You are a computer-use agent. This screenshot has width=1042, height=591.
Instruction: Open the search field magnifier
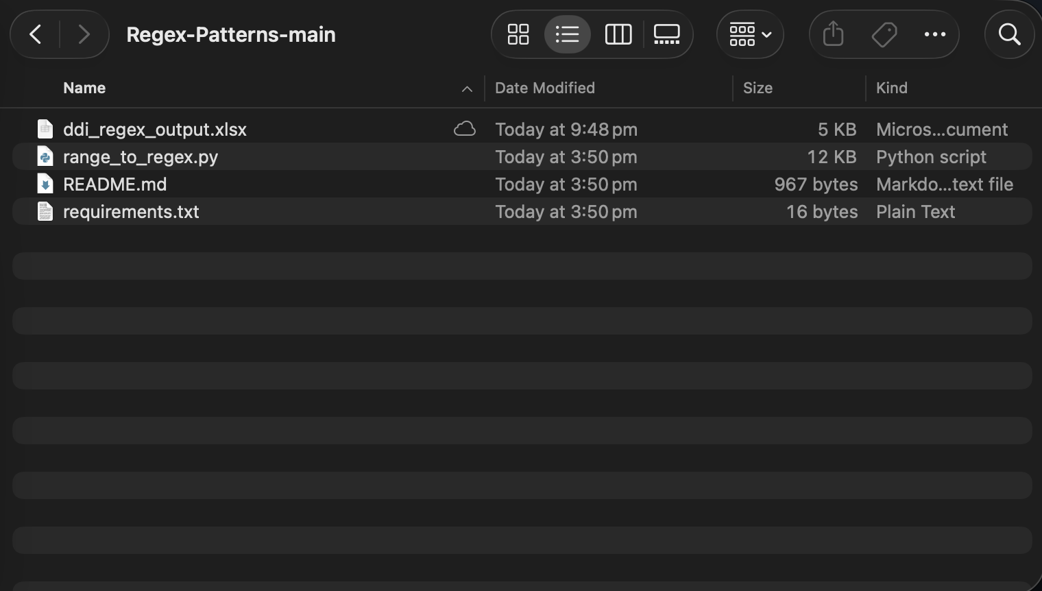(x=1009, y=34)
